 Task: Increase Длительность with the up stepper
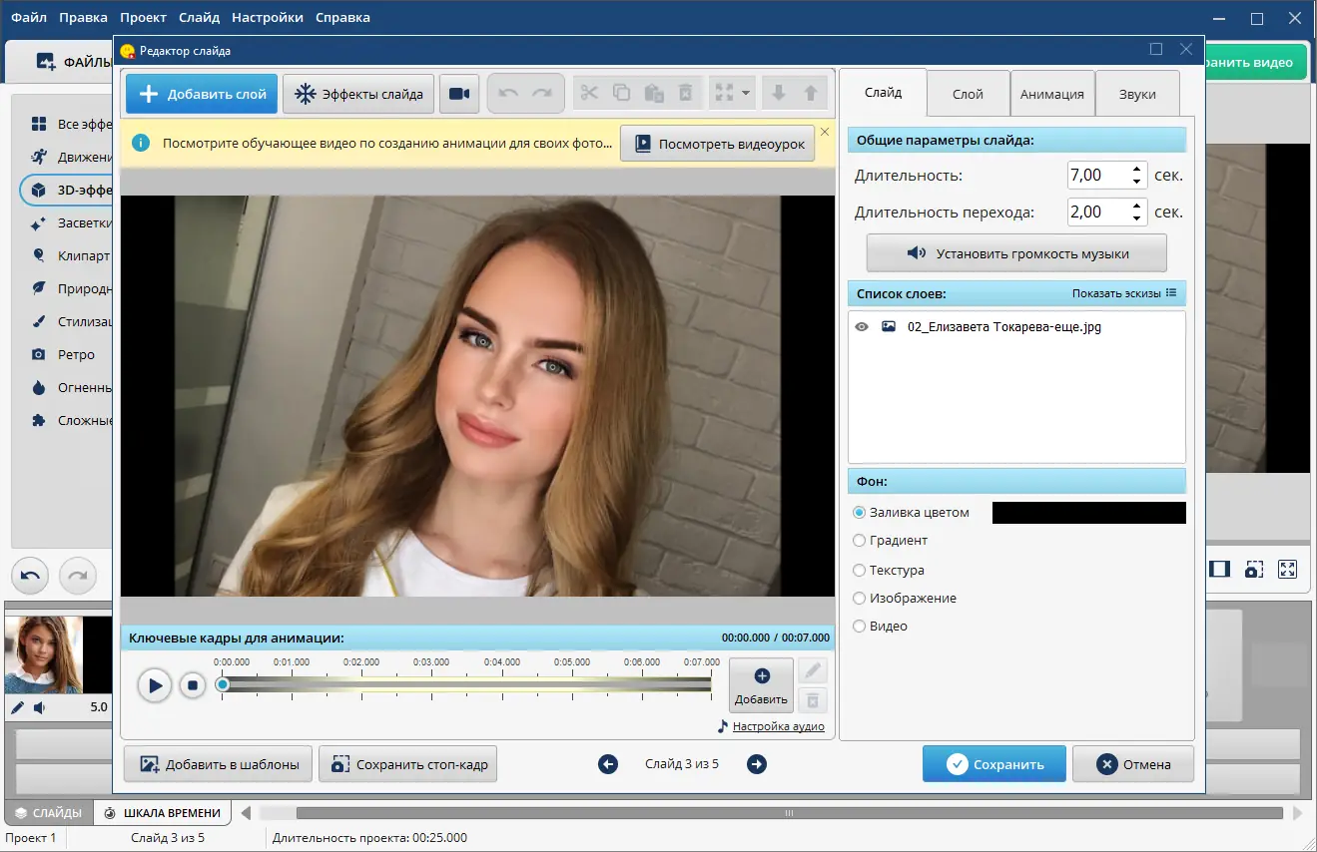(1137, 169)
